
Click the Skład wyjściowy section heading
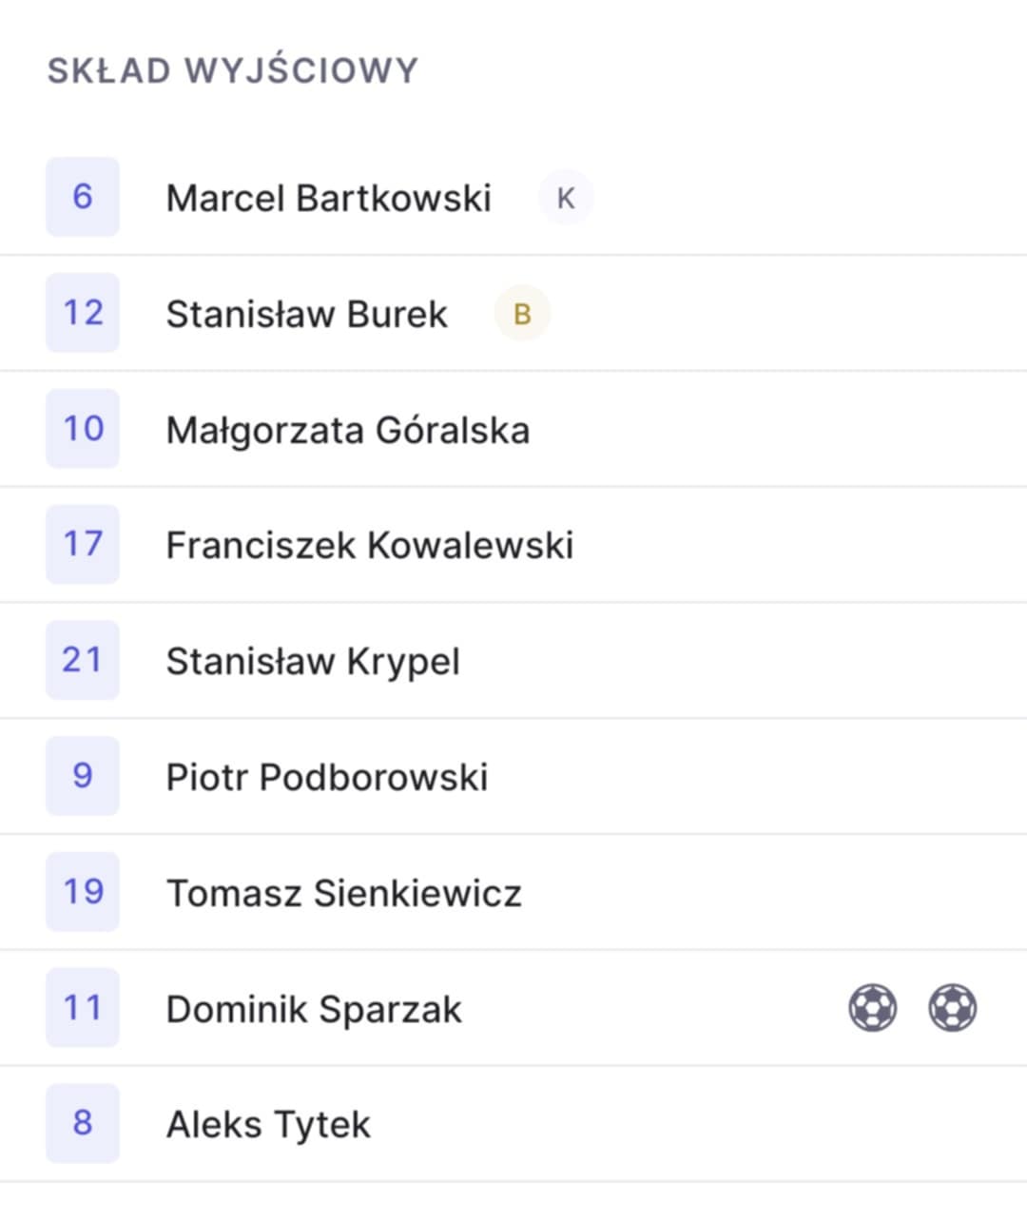pos(233,70)
